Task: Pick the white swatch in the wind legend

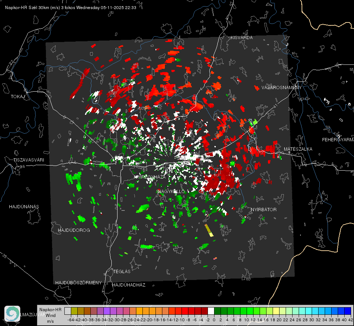Action: 211,311
